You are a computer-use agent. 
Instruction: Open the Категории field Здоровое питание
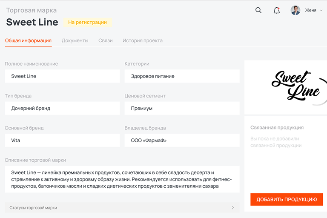[182, 76]
